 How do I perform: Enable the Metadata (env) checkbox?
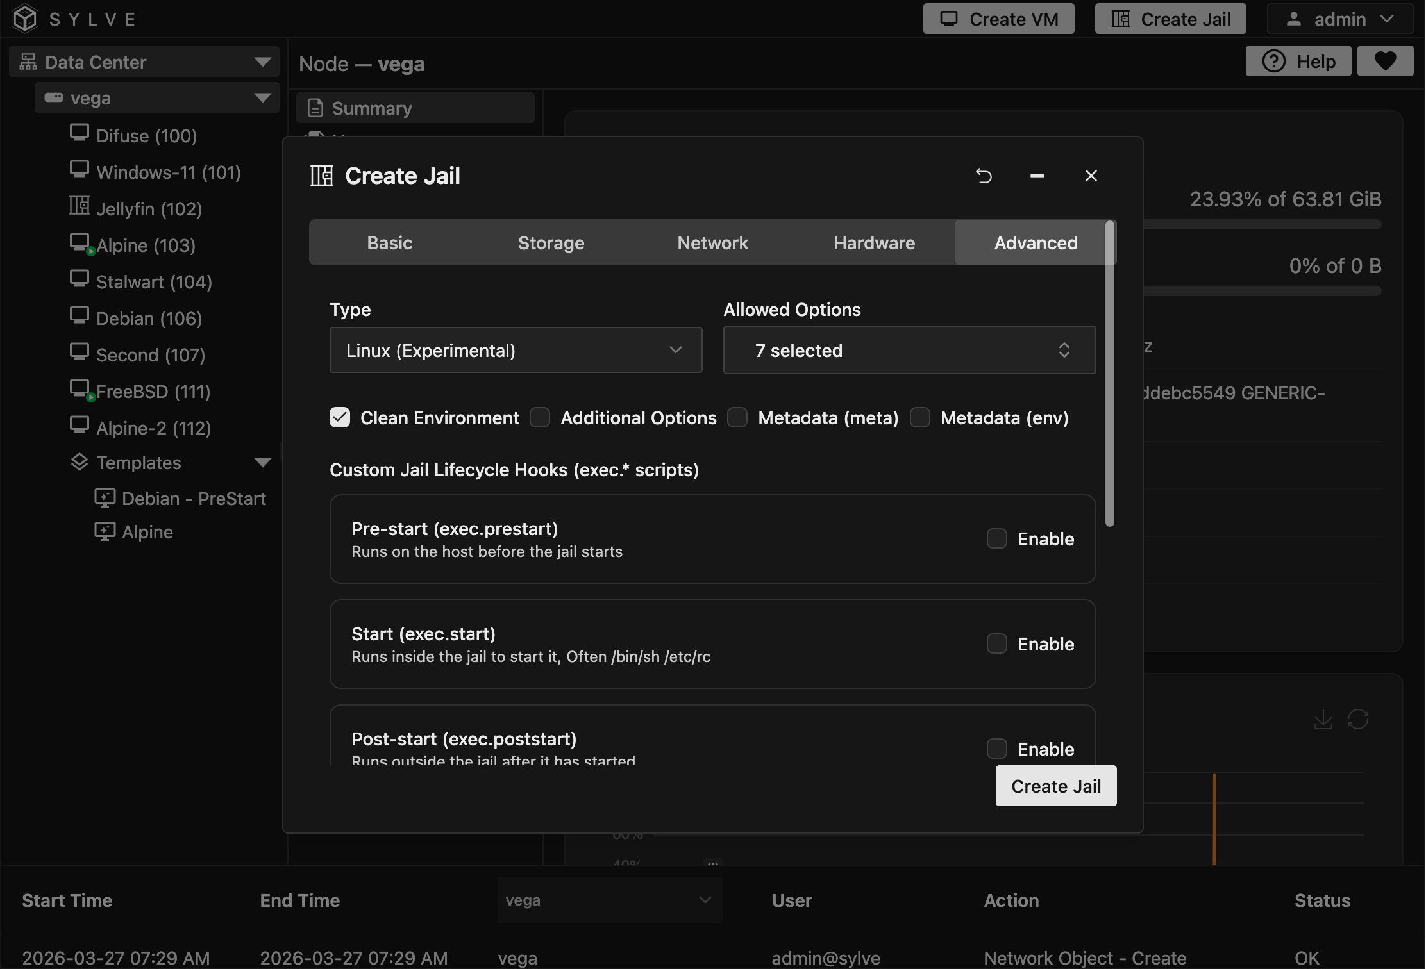click(x=920, y=417)
